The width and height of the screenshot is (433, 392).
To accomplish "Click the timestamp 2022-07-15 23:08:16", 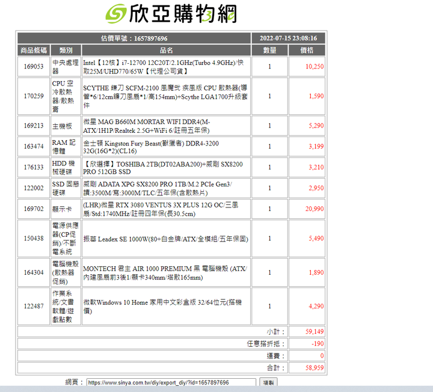I will (x=288, y=38).
